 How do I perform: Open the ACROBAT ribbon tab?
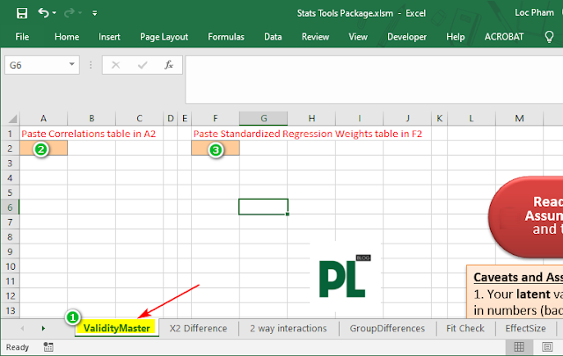[504, 37]
